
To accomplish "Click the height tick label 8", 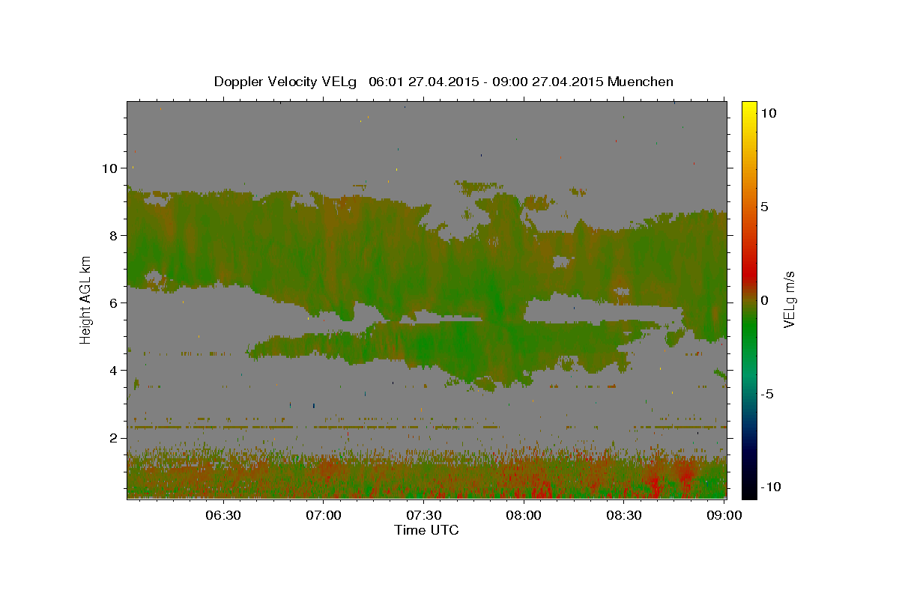I will pyautogui.click(x=113, y=235).
